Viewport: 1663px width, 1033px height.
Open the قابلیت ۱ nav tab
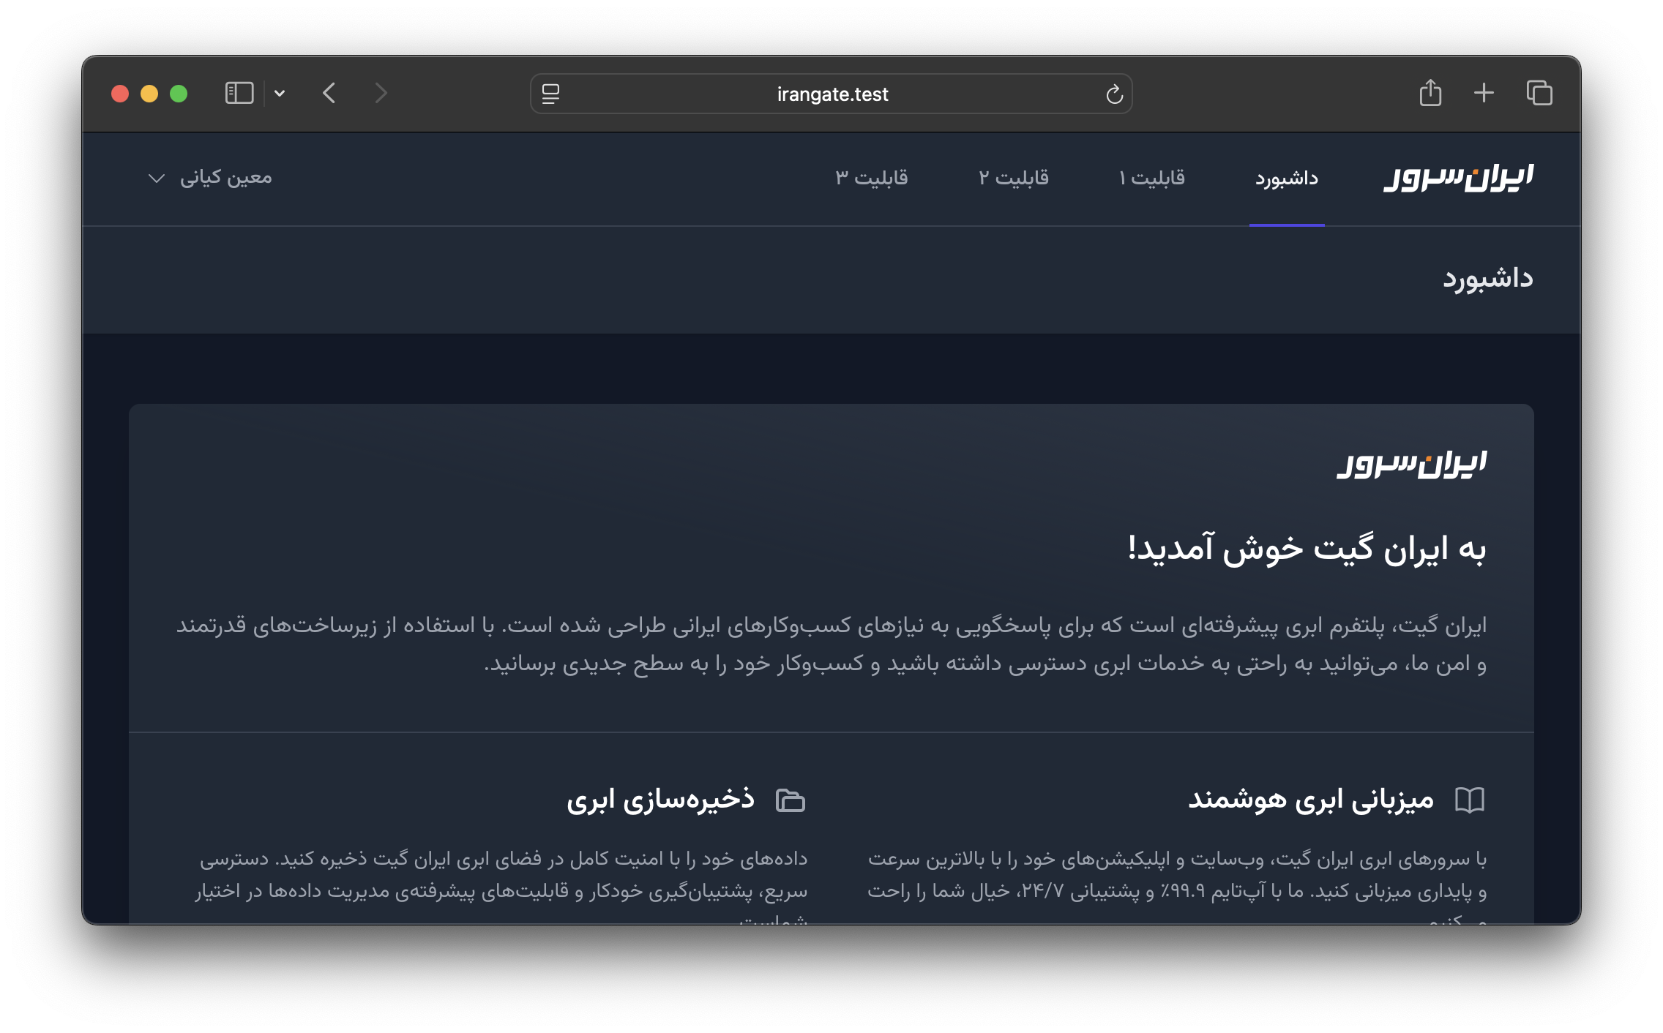(1152, 179)
